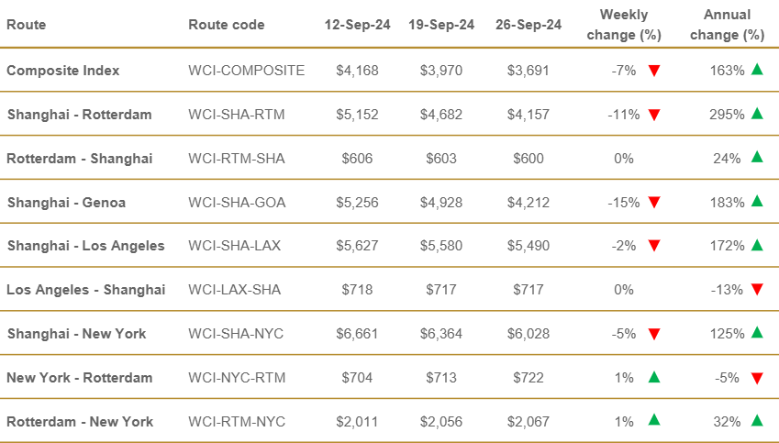The image size is (779, 443).
Task: Click the 26-Sep-24 column header
Action: click(x=529, y=25)
